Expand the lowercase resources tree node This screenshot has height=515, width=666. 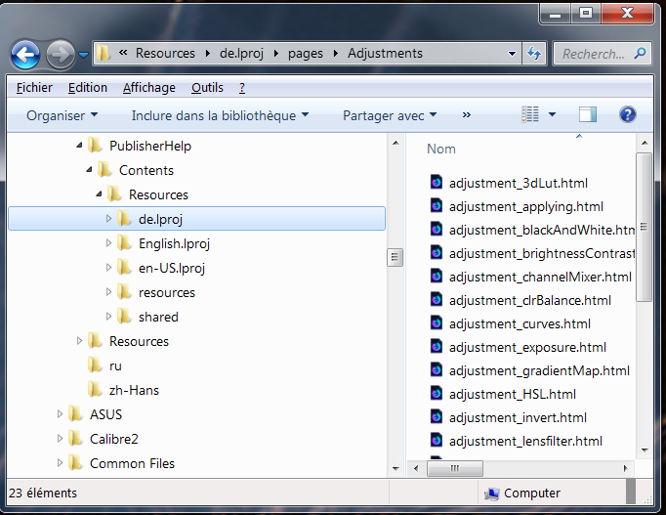coord(108,292)
